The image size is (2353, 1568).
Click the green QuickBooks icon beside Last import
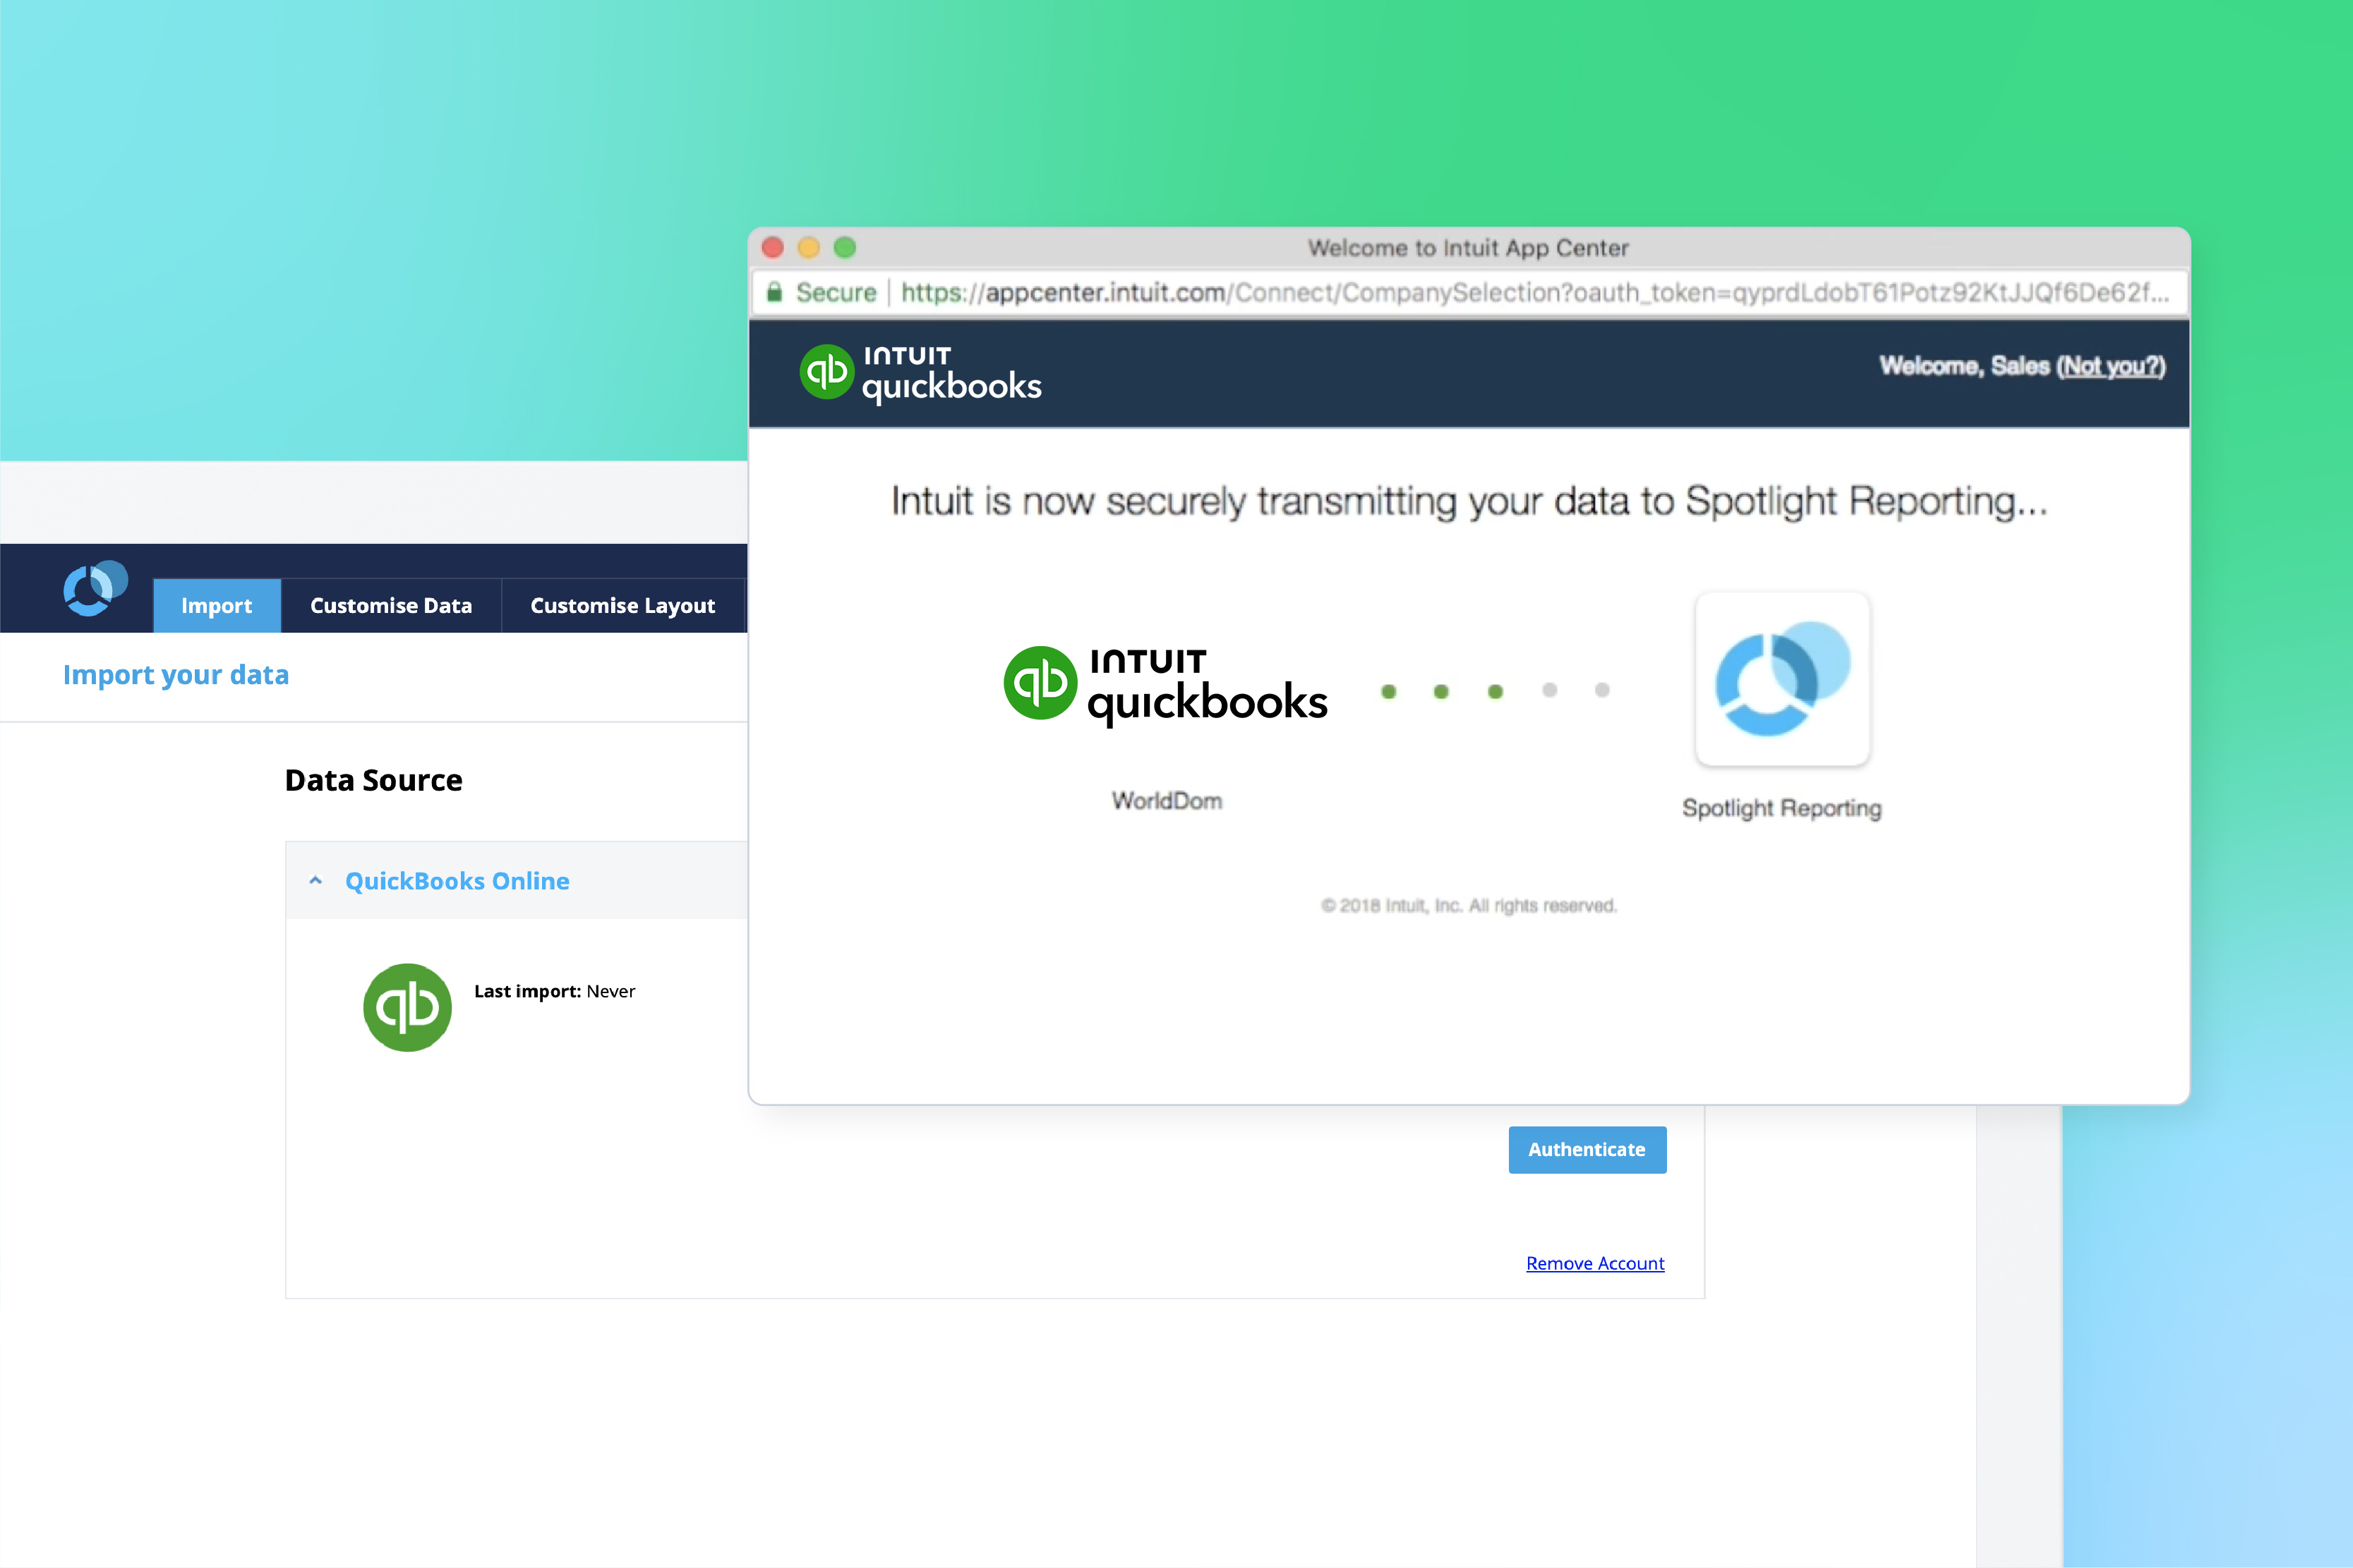(407, 1007)
